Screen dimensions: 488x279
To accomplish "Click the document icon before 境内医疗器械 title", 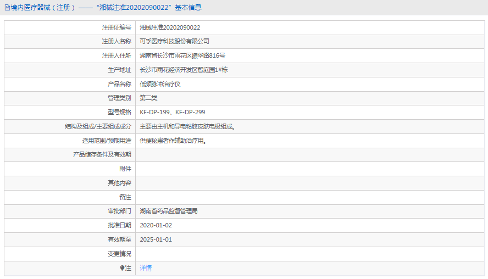I will [7, 8].
